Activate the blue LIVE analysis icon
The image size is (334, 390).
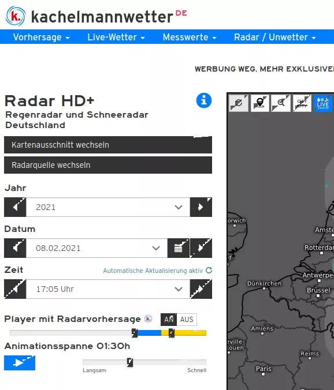[x=323, y=103]
